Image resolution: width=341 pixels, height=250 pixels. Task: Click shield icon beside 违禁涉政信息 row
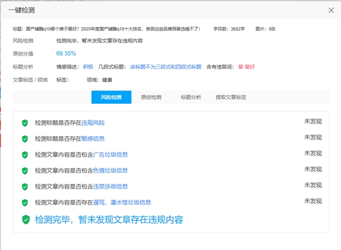25,187
